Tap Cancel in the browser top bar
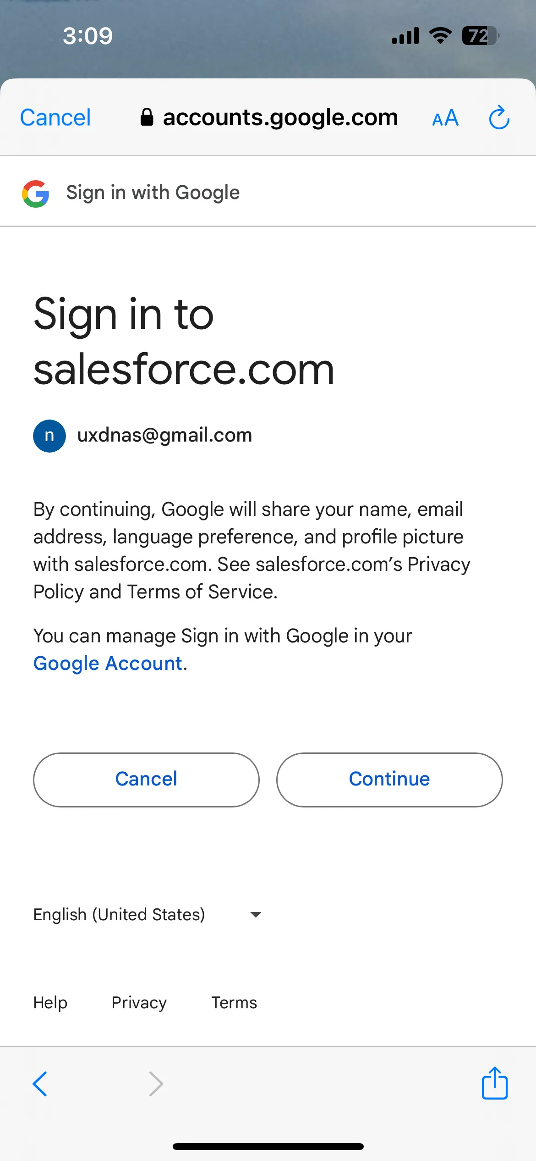The image size is (536, 1161). 55,117
